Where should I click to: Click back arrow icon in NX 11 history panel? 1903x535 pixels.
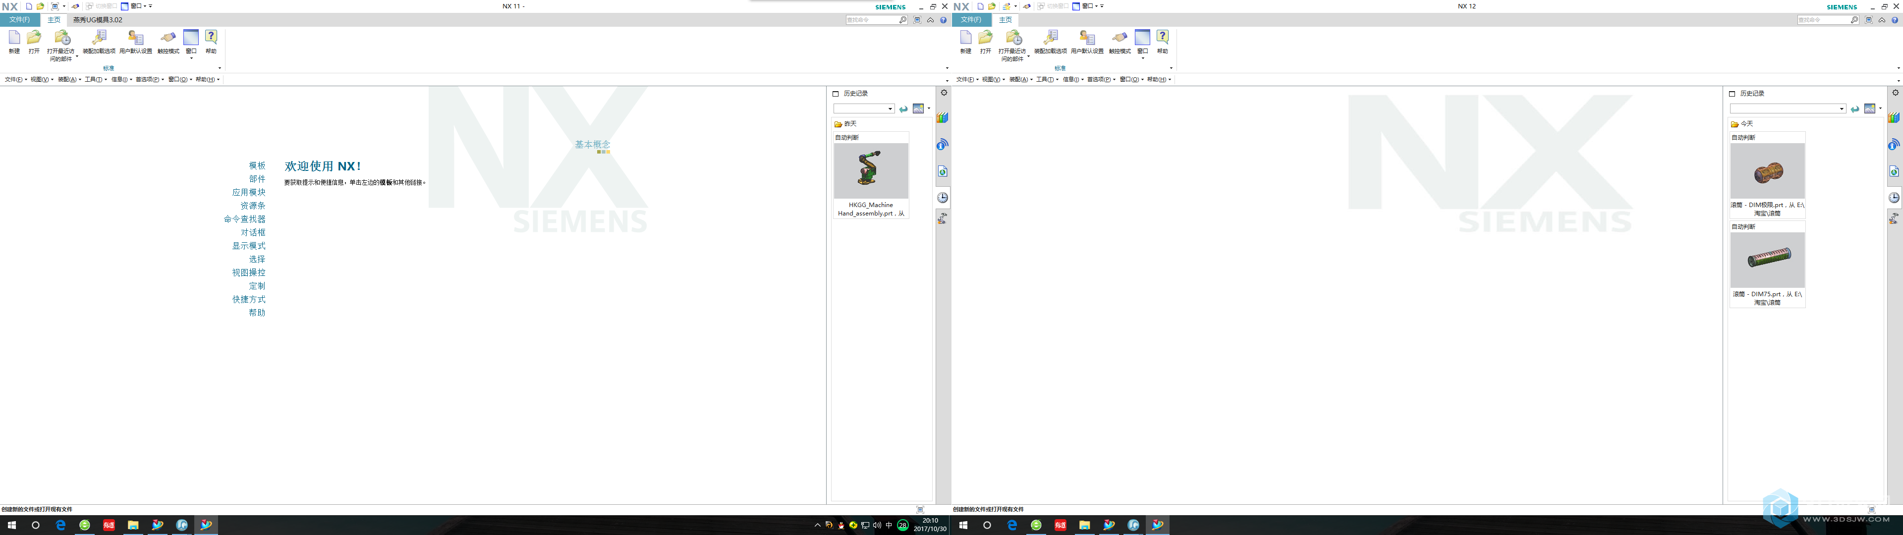click(903, 109)
